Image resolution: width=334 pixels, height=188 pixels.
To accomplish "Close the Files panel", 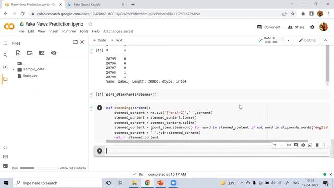I will point(82,42).
